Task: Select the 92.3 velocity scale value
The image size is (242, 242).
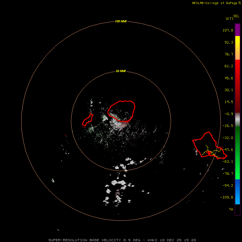Action: (x=229, y=42)
